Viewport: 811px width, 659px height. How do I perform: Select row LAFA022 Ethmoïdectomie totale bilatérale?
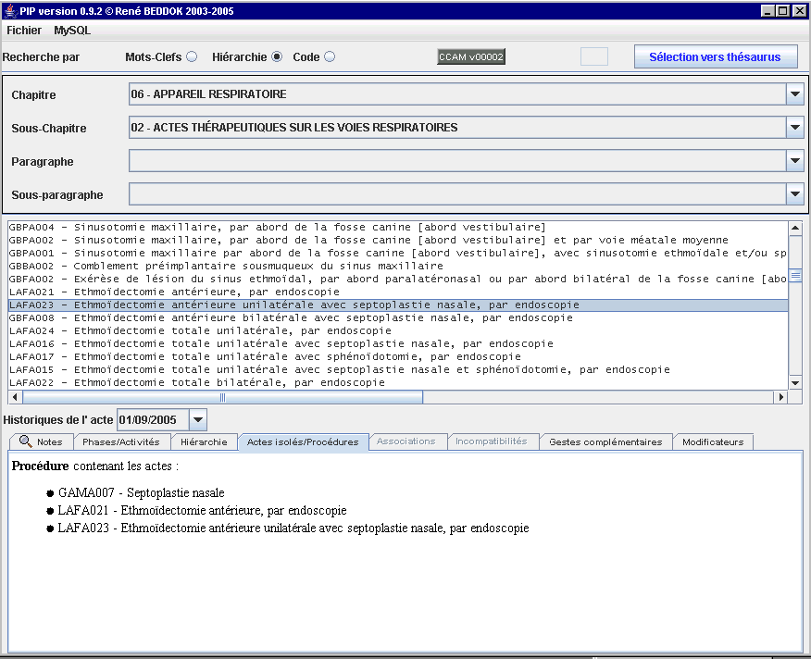click(x=398, y=382)
